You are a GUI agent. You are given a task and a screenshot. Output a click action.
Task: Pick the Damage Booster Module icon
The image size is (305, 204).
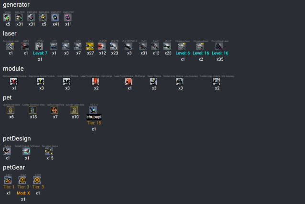(x=14, y=82)
